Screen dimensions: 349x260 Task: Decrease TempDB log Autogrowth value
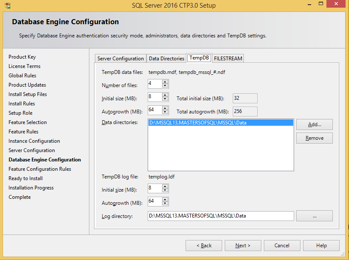click(165, 203)
